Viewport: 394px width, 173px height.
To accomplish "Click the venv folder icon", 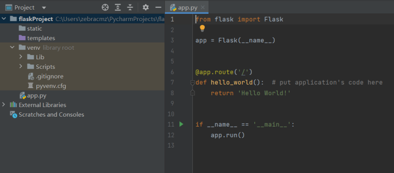I will [22, 47].
